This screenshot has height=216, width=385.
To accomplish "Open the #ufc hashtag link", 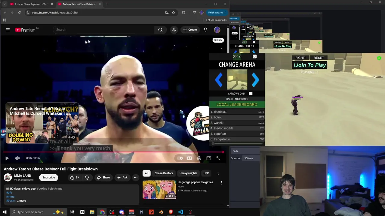I will point(9,193).
